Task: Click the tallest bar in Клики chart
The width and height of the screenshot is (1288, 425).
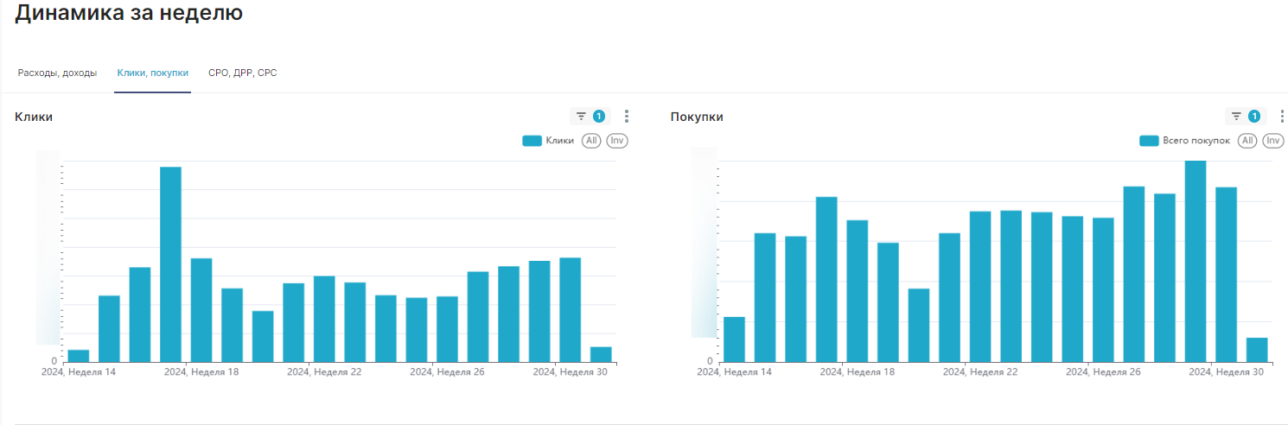Action: 170,264
